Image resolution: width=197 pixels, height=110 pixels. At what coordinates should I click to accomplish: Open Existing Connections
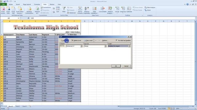[29, 10]
